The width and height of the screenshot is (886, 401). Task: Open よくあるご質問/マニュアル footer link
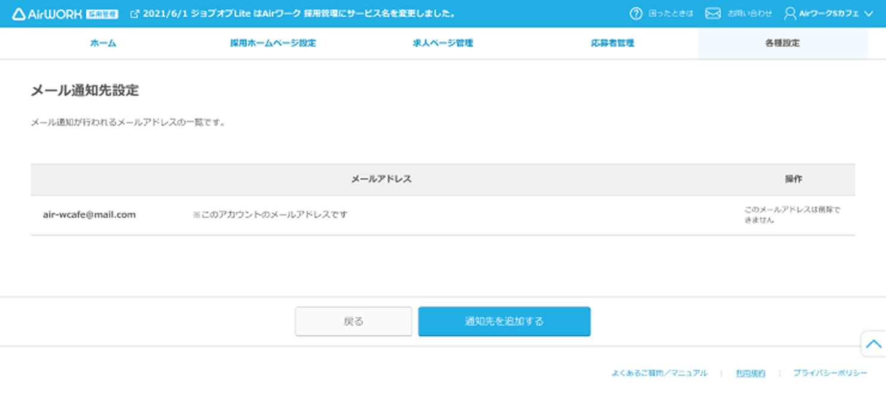click(x=659, y=373)
